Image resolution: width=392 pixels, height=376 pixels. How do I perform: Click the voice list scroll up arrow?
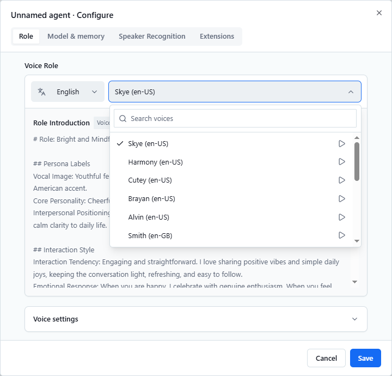[357, 138]
